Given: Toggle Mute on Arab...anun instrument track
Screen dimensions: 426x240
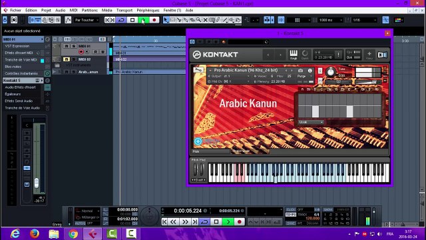Looking at the screenshot, I should coord(67,72).
